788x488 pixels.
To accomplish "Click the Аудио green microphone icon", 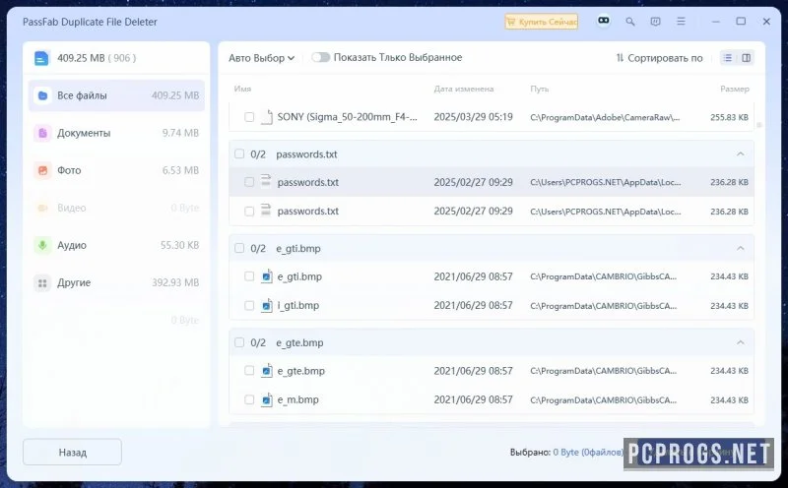I will pos(42,245).
